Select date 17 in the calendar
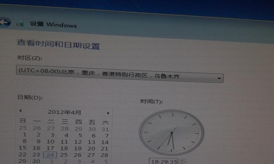 (50, 148)
